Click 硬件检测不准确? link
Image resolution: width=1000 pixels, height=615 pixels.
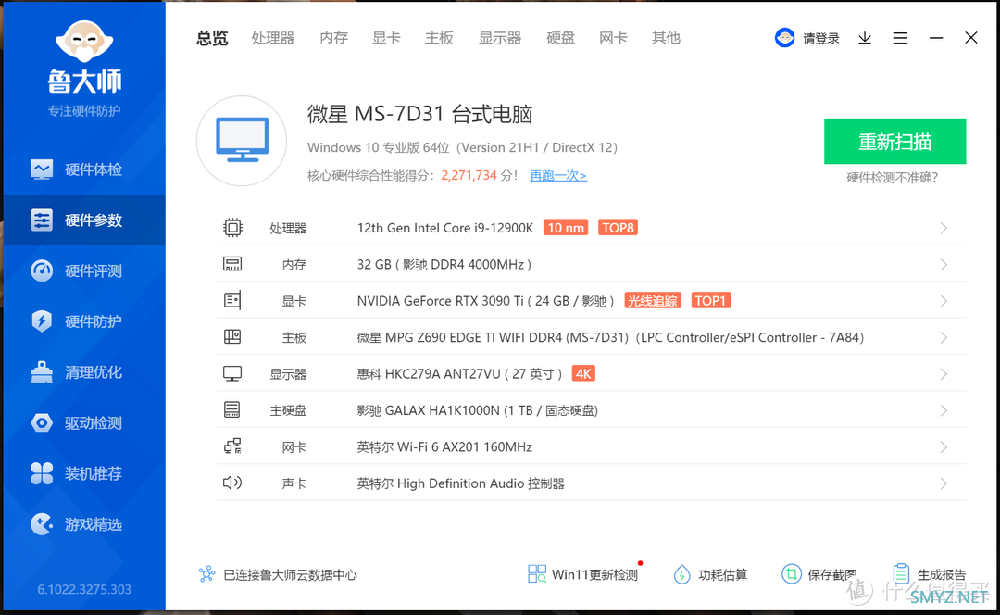[x=893, y=177]
